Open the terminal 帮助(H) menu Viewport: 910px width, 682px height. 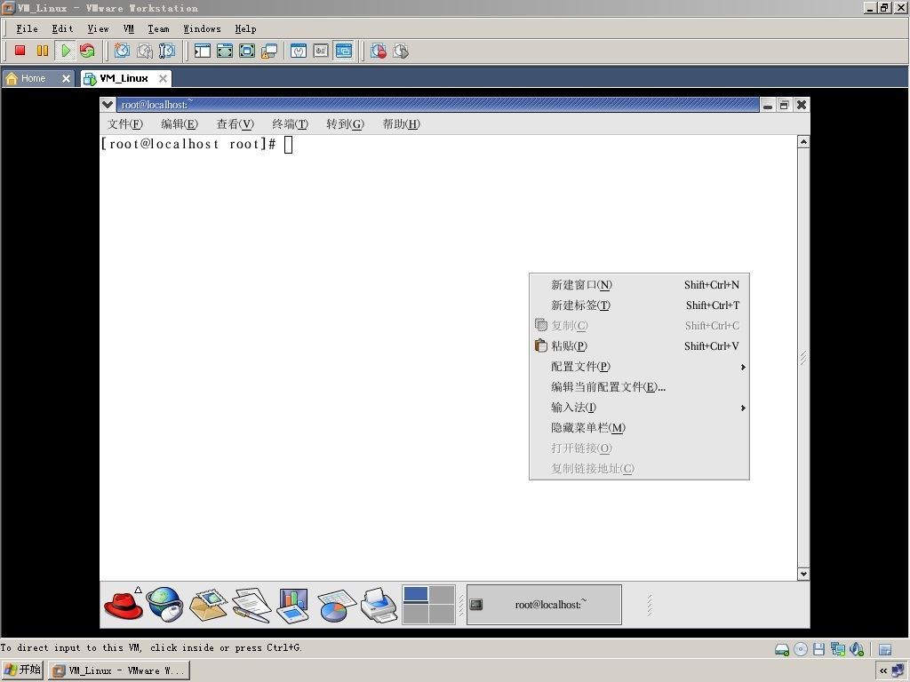click(401, 124)
